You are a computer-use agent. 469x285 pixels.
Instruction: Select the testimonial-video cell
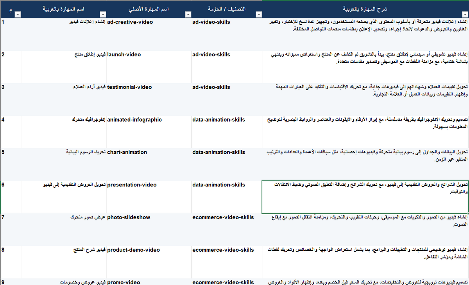(148, 99)
